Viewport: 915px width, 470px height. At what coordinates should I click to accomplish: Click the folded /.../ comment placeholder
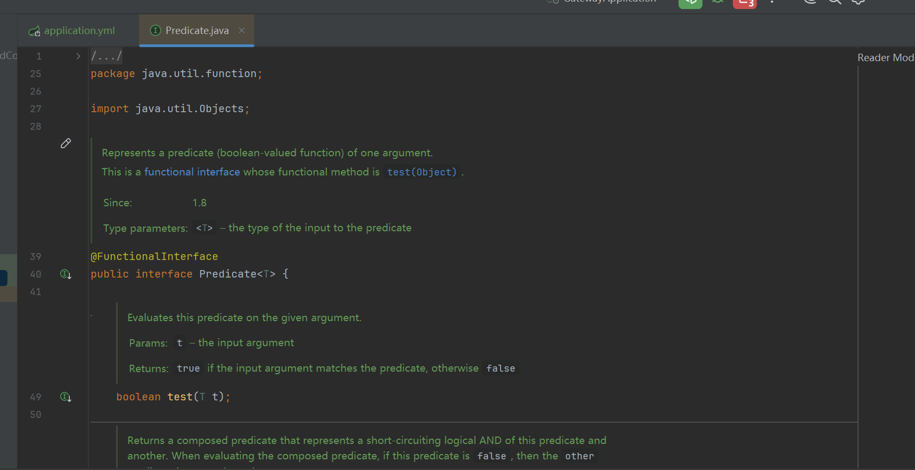click(x=107, y=56)
